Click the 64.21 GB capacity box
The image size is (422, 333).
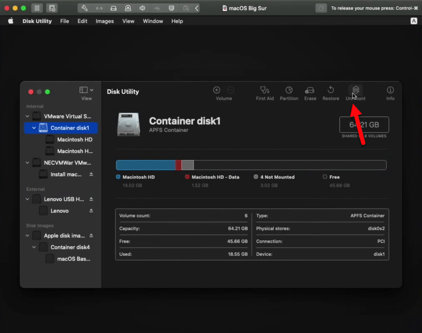point(364,125)
